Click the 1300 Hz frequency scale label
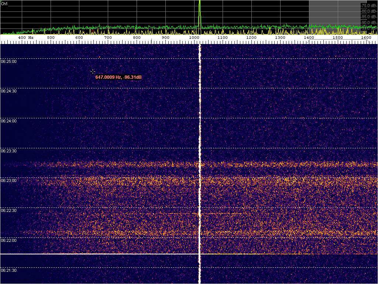Viewport: 378px width, 284px height. click(x=280, y=38)
